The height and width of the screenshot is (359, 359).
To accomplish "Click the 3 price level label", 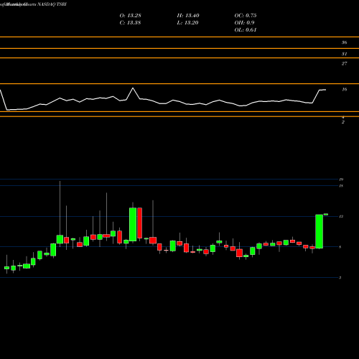I will coord(340,278).
